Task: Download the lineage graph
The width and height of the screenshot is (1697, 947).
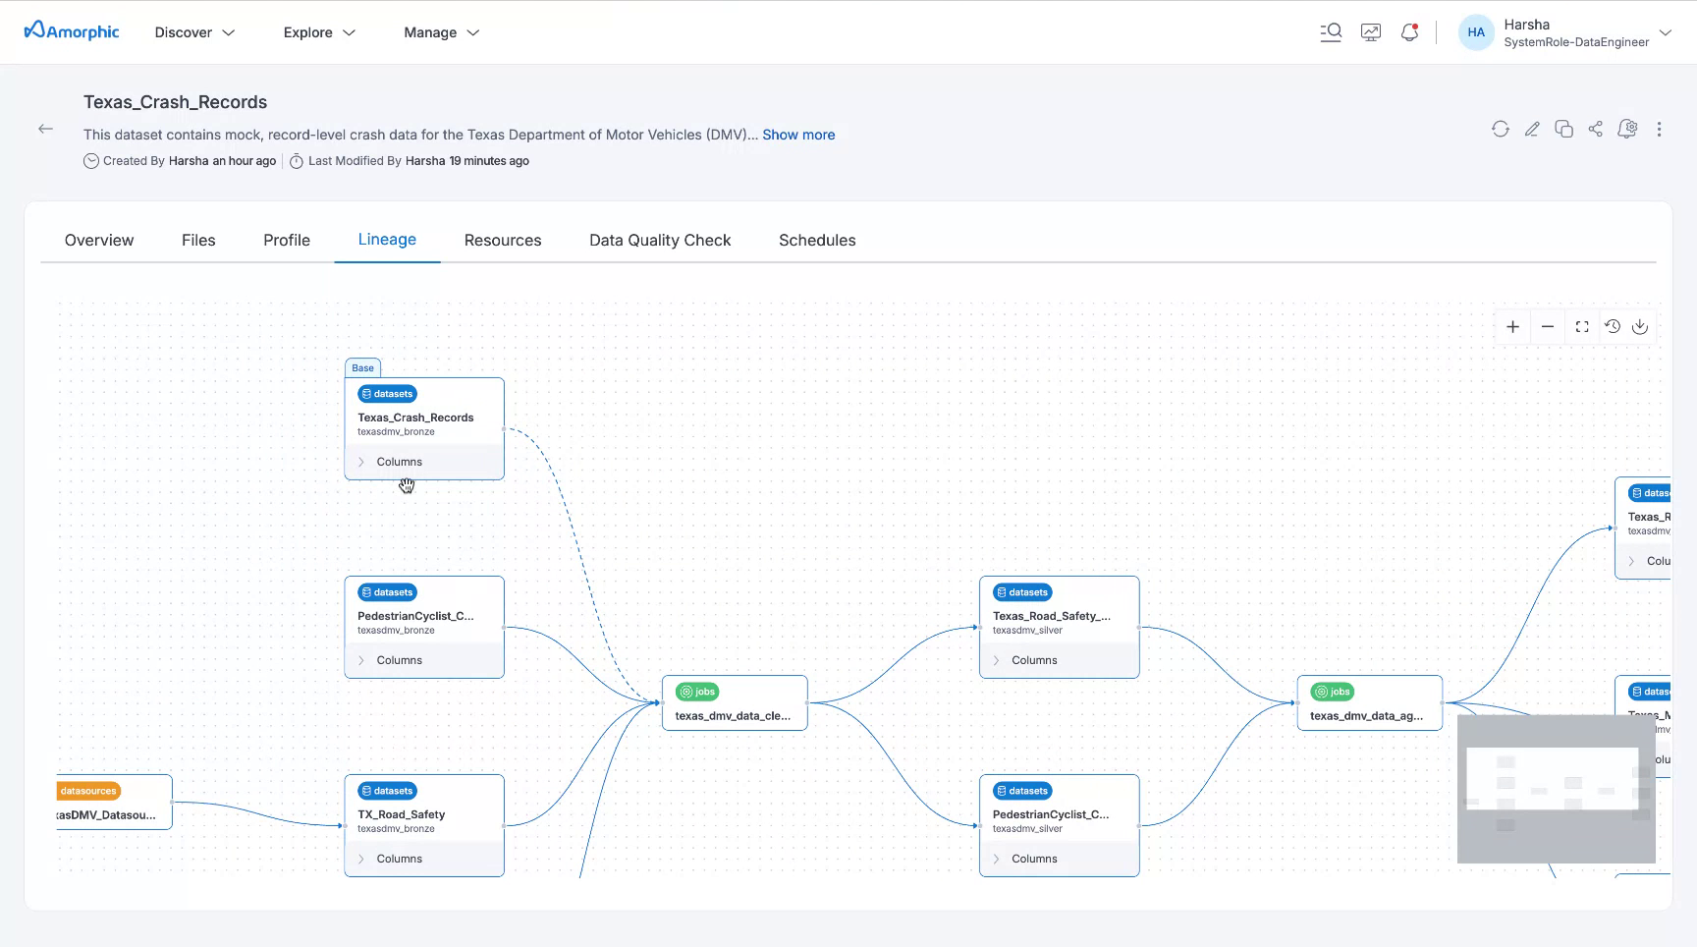Action: tap(1640, 327)
